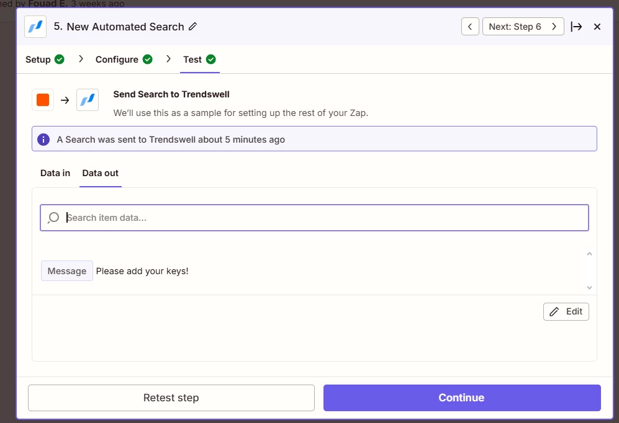
Task: Open Next: Step 6
Action: point(523,27)
